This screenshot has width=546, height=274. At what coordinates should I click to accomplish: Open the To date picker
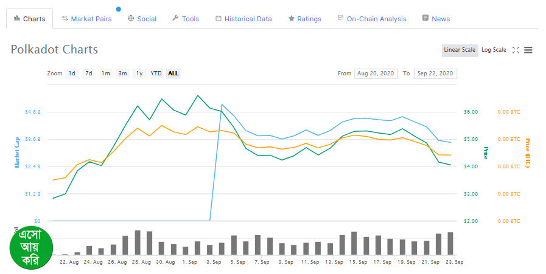point(435,74)
